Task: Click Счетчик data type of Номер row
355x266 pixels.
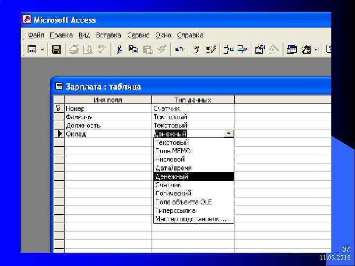Action: tap(193, 108)
